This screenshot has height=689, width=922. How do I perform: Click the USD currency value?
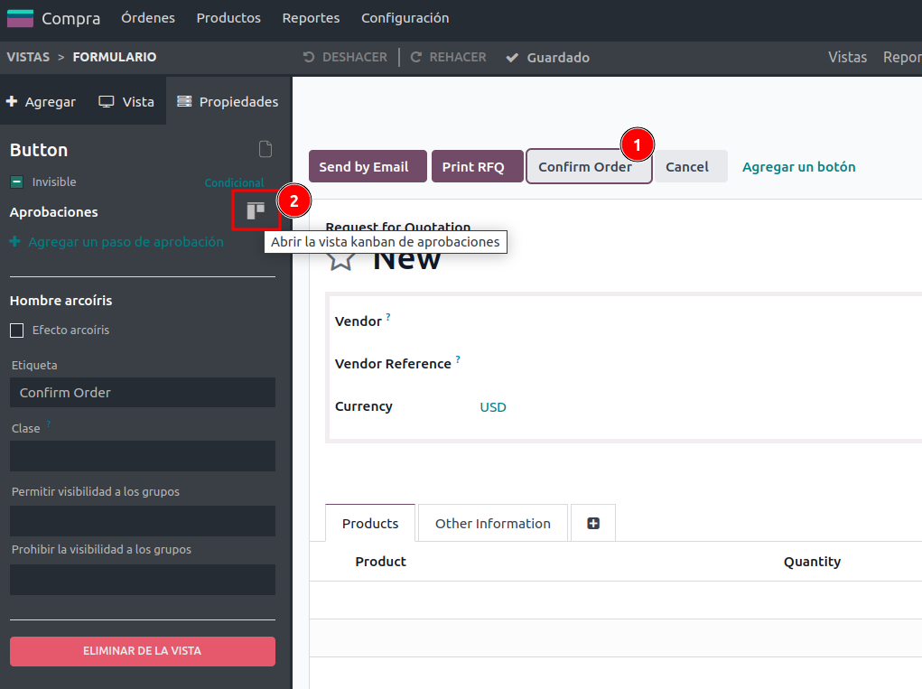coord(493,407)
